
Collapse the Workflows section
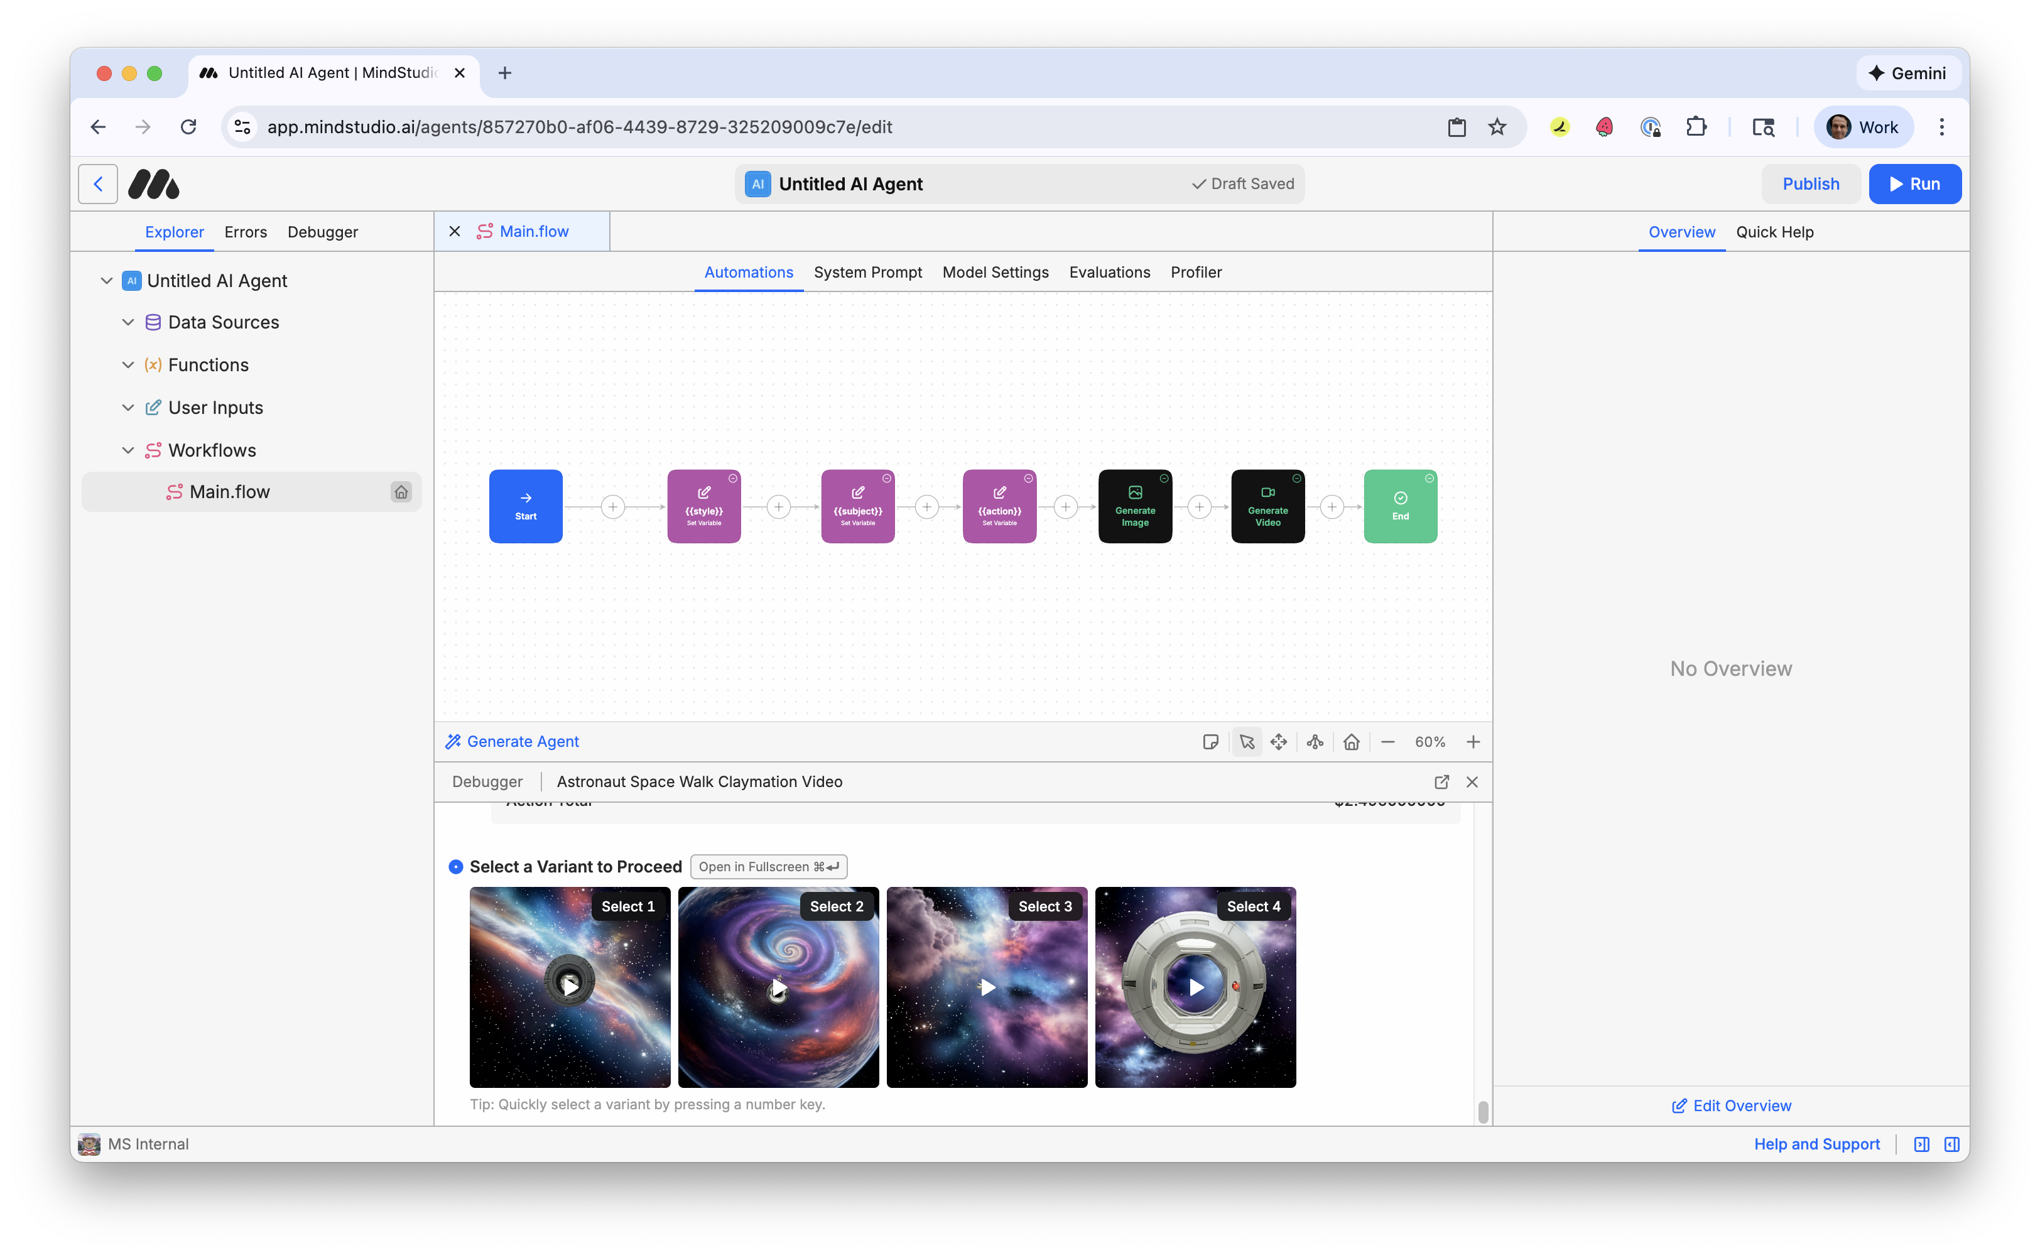pyautogui.click(x=127, y=450)
